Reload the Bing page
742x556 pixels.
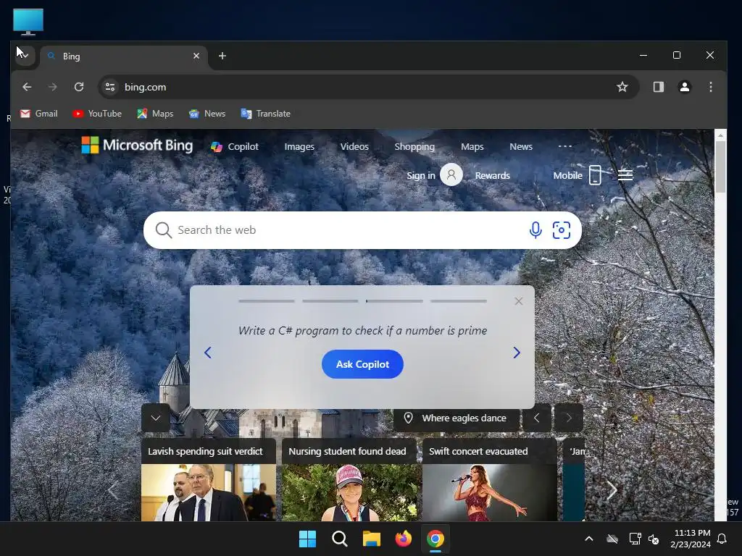tap(79, 87)
